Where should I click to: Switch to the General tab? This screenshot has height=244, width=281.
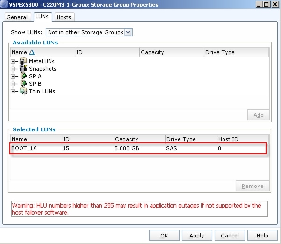coord(17,17)
